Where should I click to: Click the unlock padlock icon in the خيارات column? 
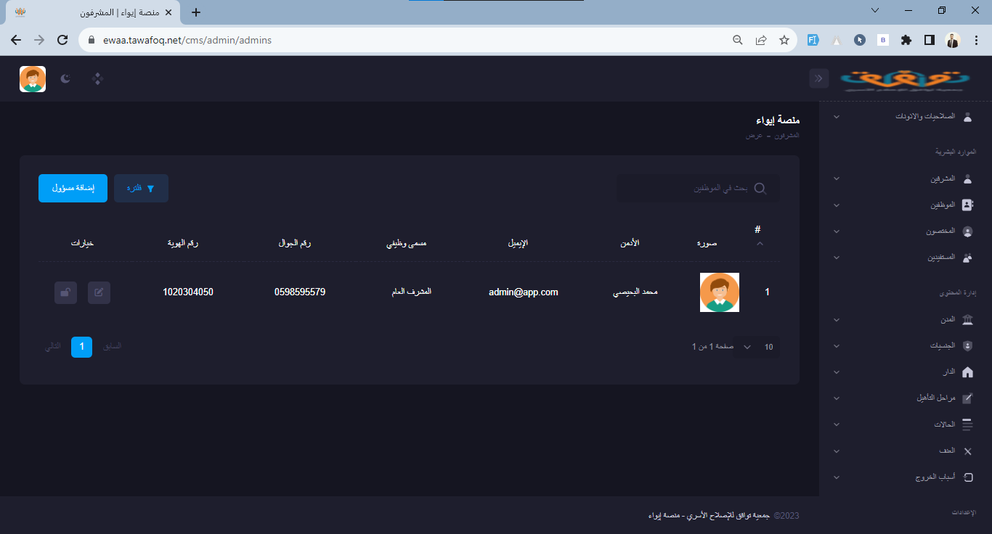(x=65, y=292)
